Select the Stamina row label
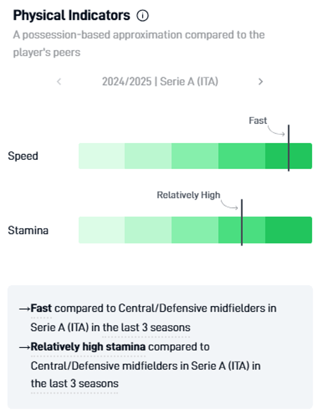 [28, 230]
